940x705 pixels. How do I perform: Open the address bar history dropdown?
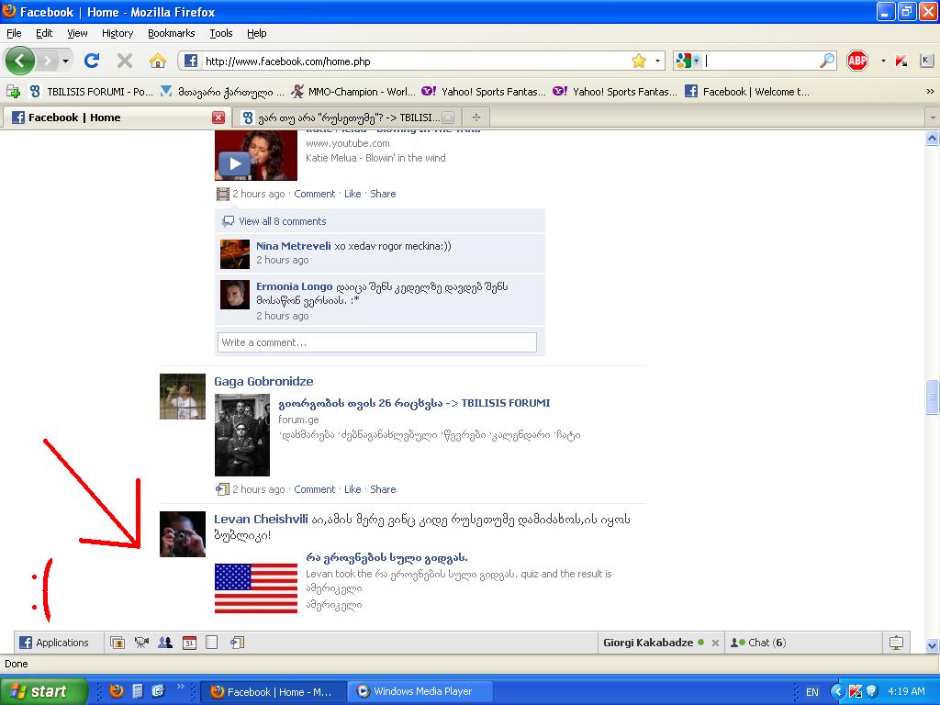657,61
